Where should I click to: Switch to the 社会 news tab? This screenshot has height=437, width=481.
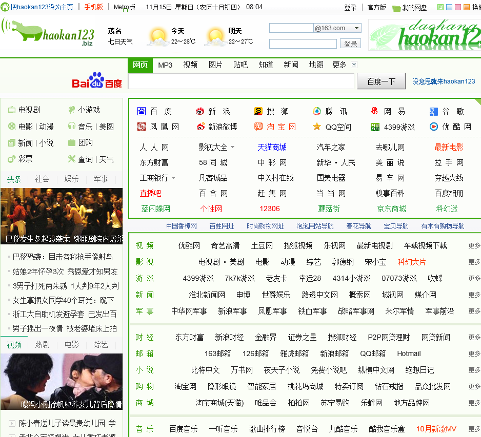42,179
